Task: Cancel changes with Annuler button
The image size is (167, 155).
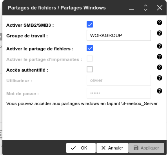Action: [113, 148]
